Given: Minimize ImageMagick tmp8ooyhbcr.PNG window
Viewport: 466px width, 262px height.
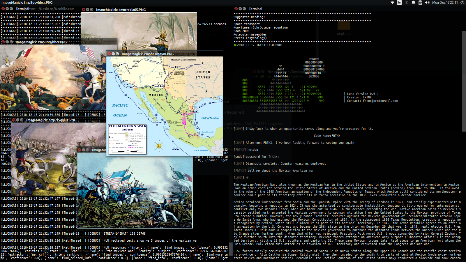Looking at the screenshot, I should (7, 42).
